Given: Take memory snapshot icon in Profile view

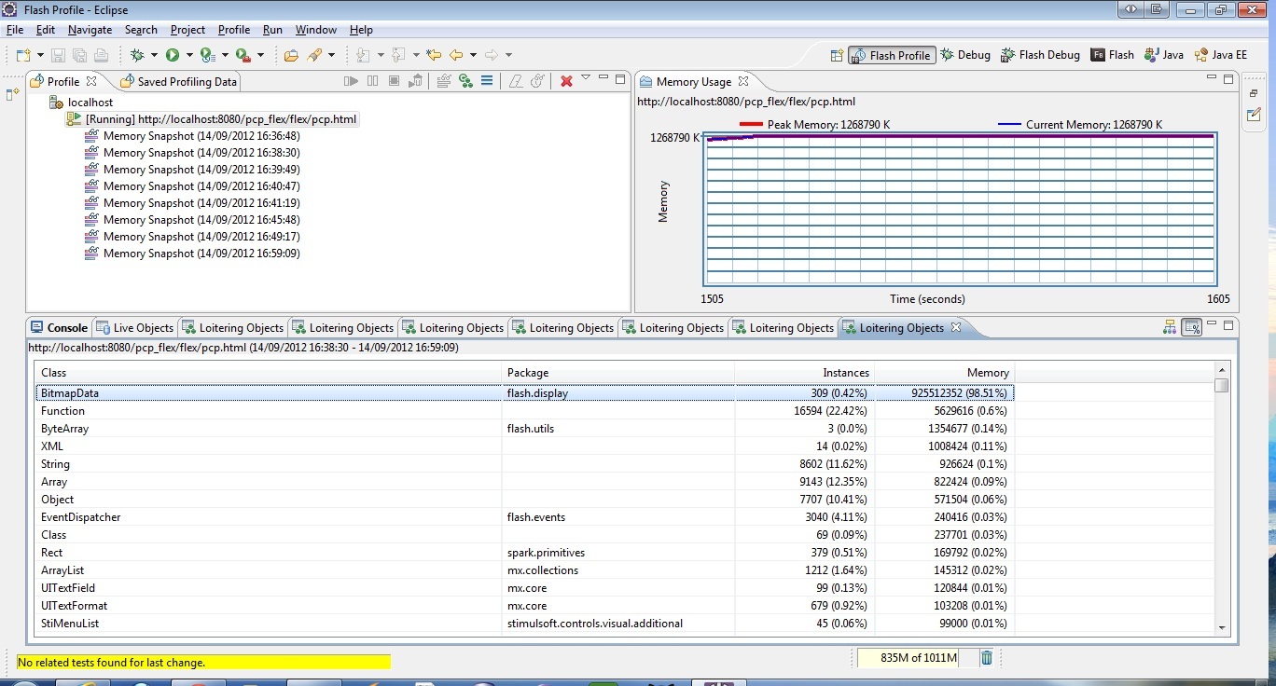Looking at the screenshot, I should [444, 81].
